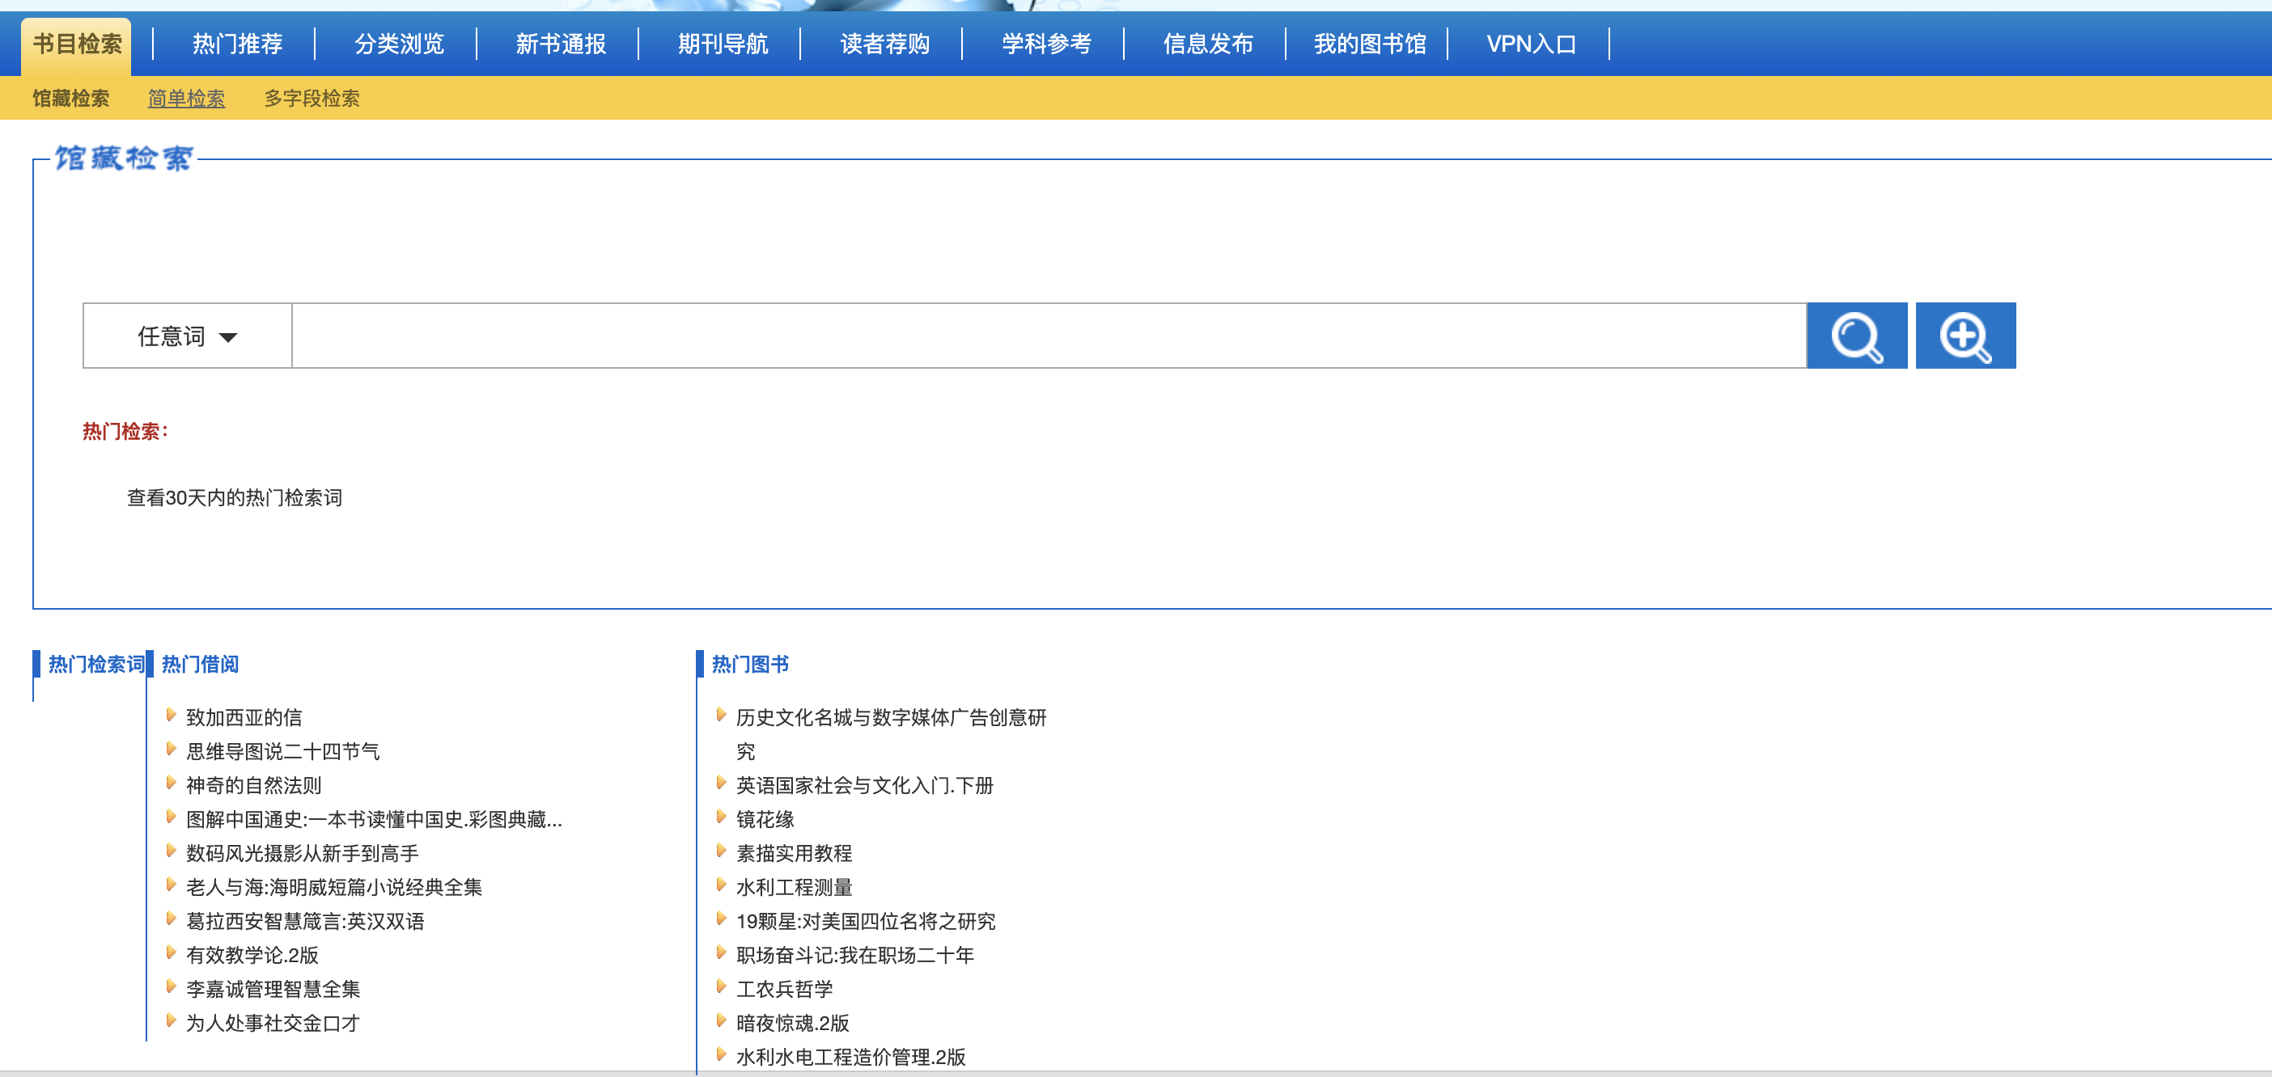Open the 期刊导航 menu item

coord(723,44)
